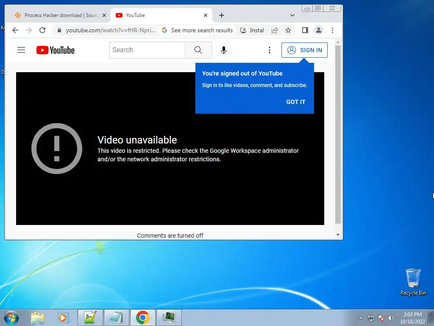Screen dimensions: 434x326
Task: Click the page's vertical scrollbar thumb
Action: pos(338,135)
